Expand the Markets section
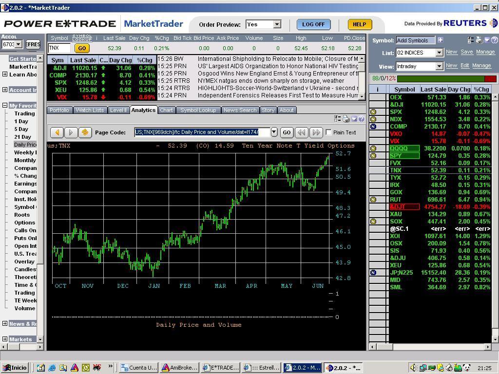Screen dimensions: 499x374 [5, 339]
